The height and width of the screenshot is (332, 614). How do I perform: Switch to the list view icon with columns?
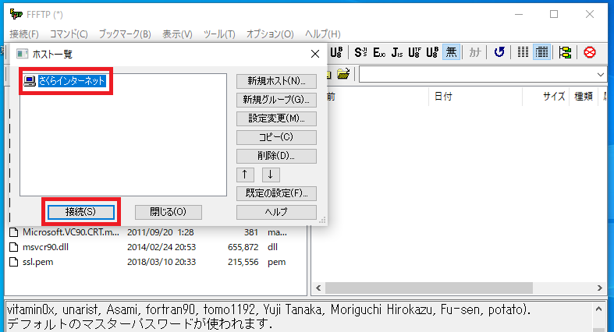(x=523, y=52)
